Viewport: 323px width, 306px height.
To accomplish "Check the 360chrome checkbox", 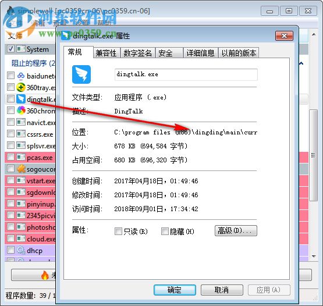I will [x=10, y=111].
